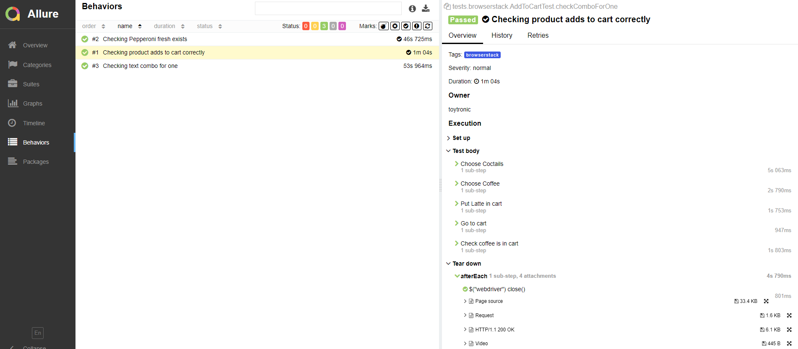This screenshot has height=349, width=798.
Task: Expand the Choose Coctails step
Action: 482,164
